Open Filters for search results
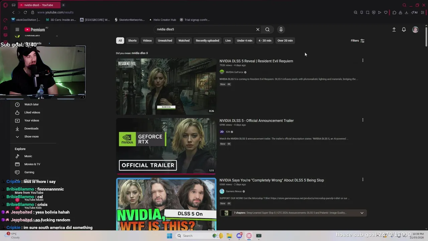Image resolution: width=428 pixels, height=241 pixels. [x=357, y=41]
